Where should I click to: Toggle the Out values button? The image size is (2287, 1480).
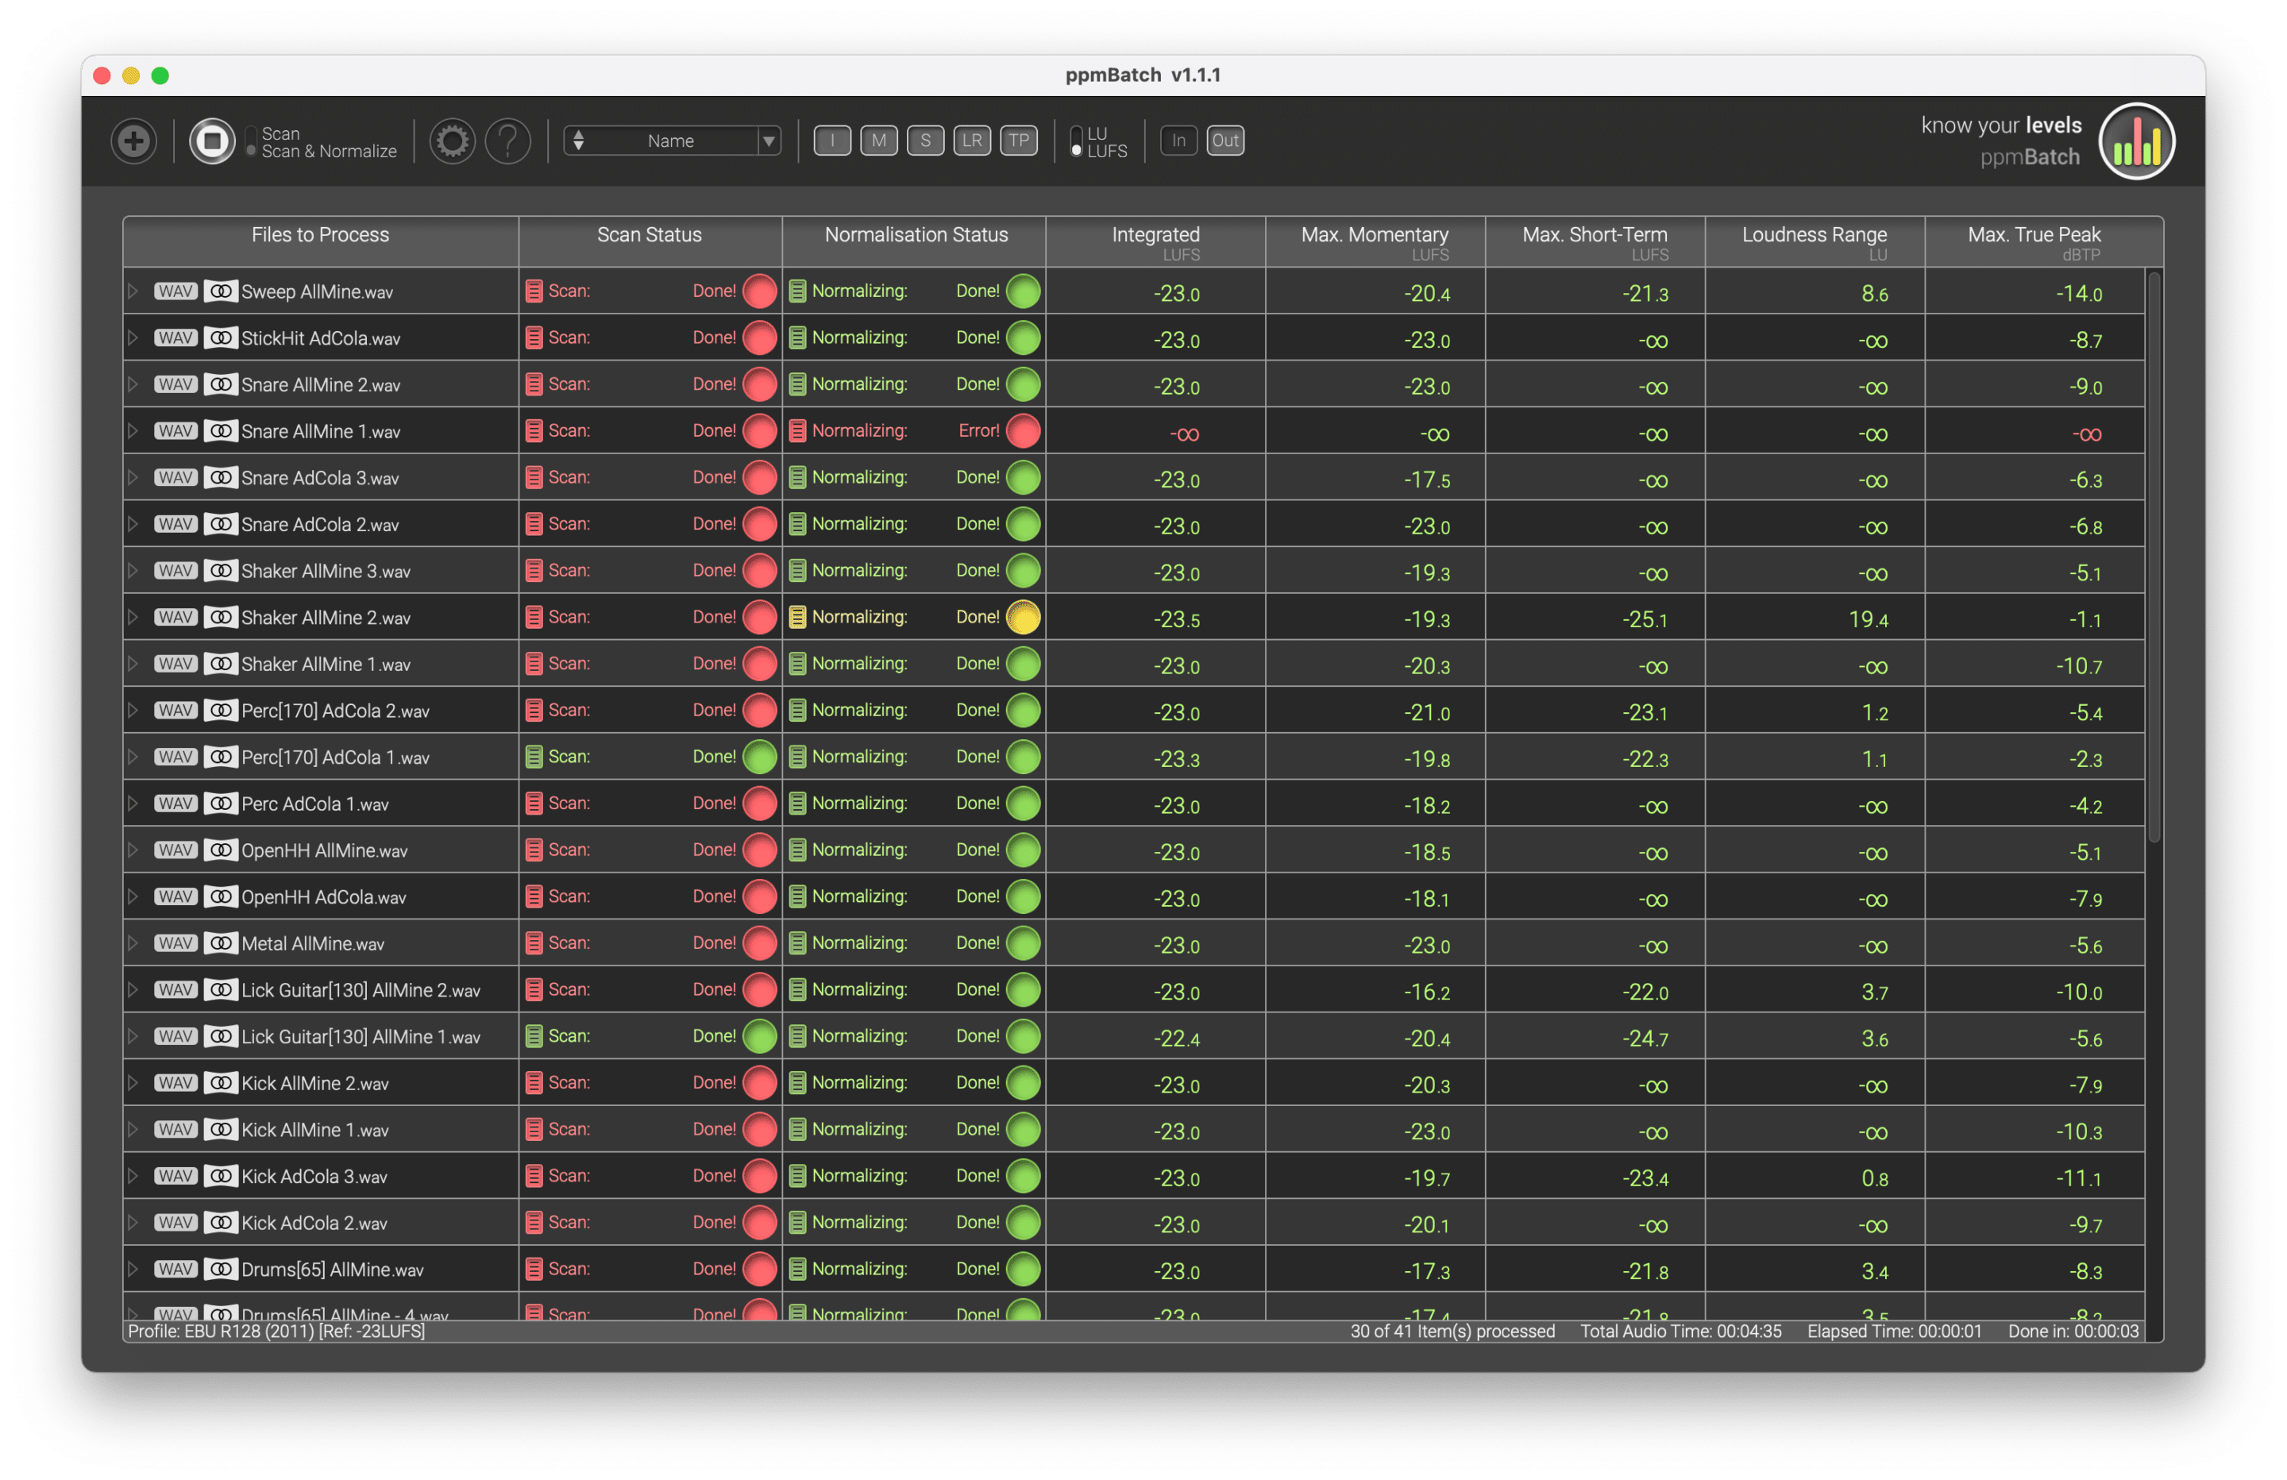(1225, 141)
